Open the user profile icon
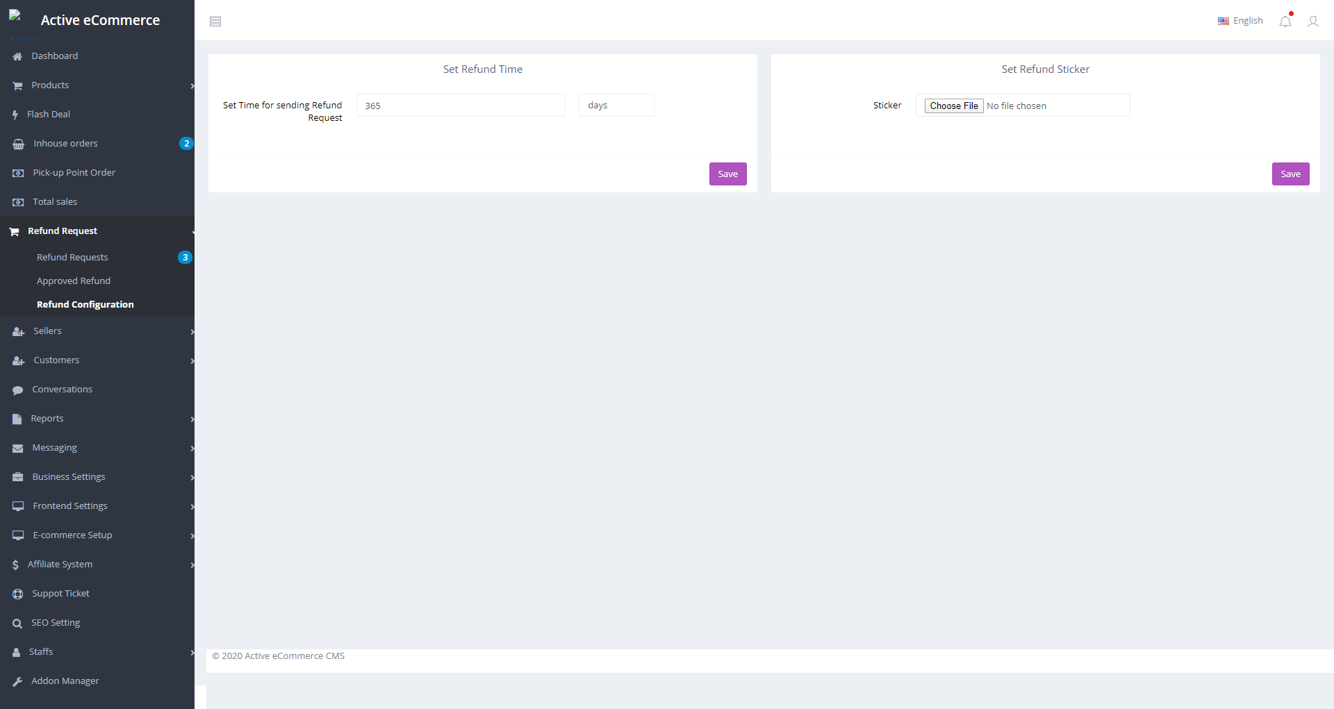This screenshot has height=709, width=1334. coord(1313,22)
